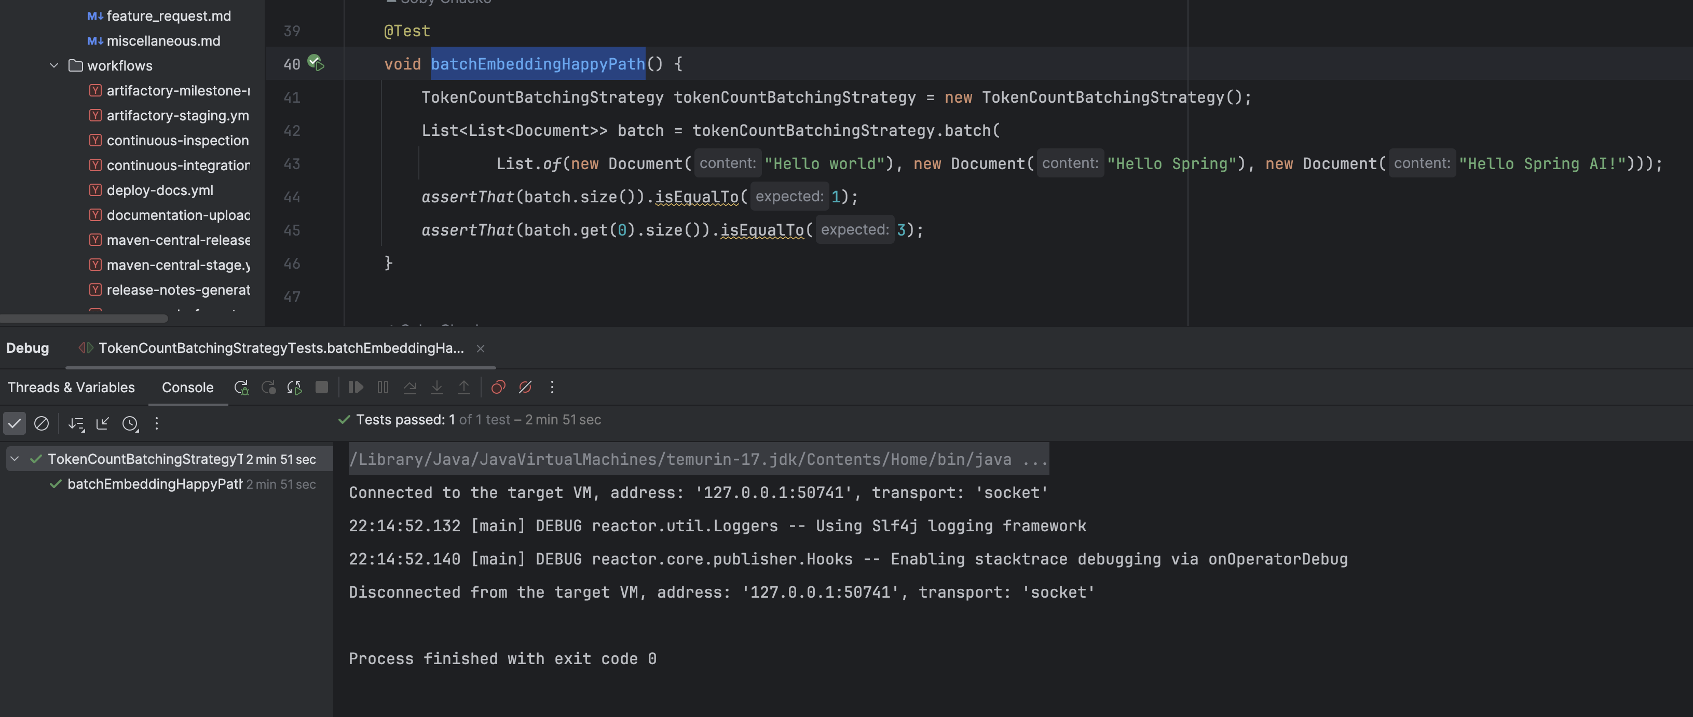Toggle the Show Ignored tests icon
1693x717 pixels.
[x=42, y=423]
